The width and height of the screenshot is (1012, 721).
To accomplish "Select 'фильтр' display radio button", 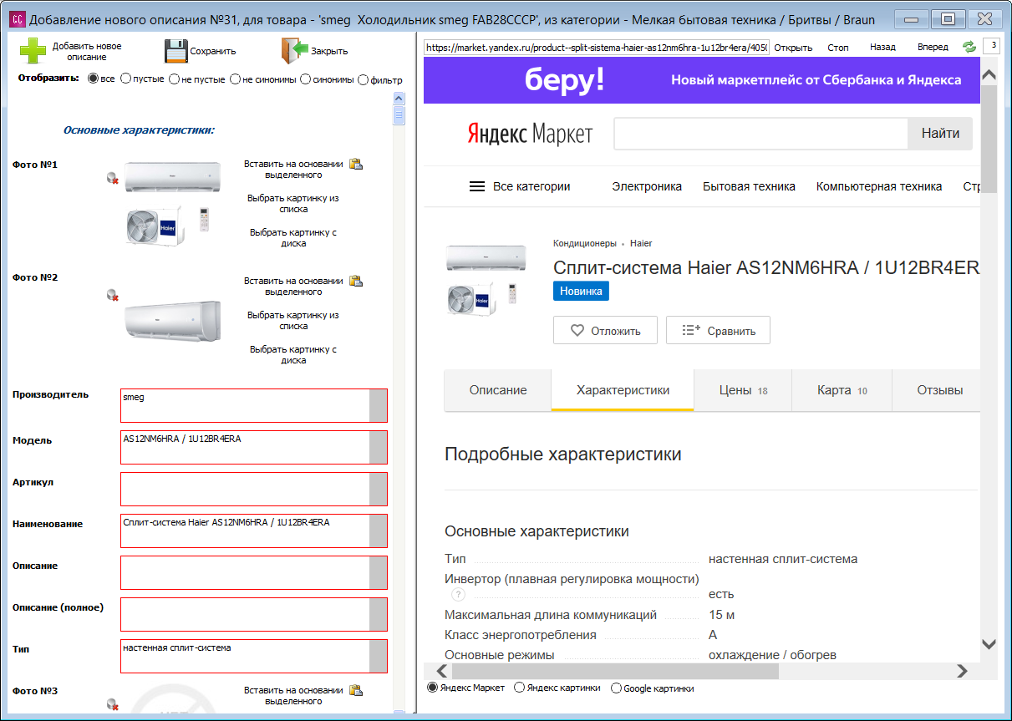I will [363, 79].
